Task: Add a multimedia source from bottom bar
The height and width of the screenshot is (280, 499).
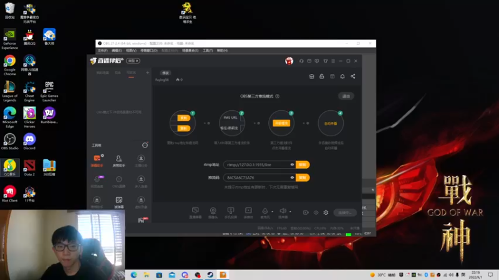Action: click(x=248, y=213)
